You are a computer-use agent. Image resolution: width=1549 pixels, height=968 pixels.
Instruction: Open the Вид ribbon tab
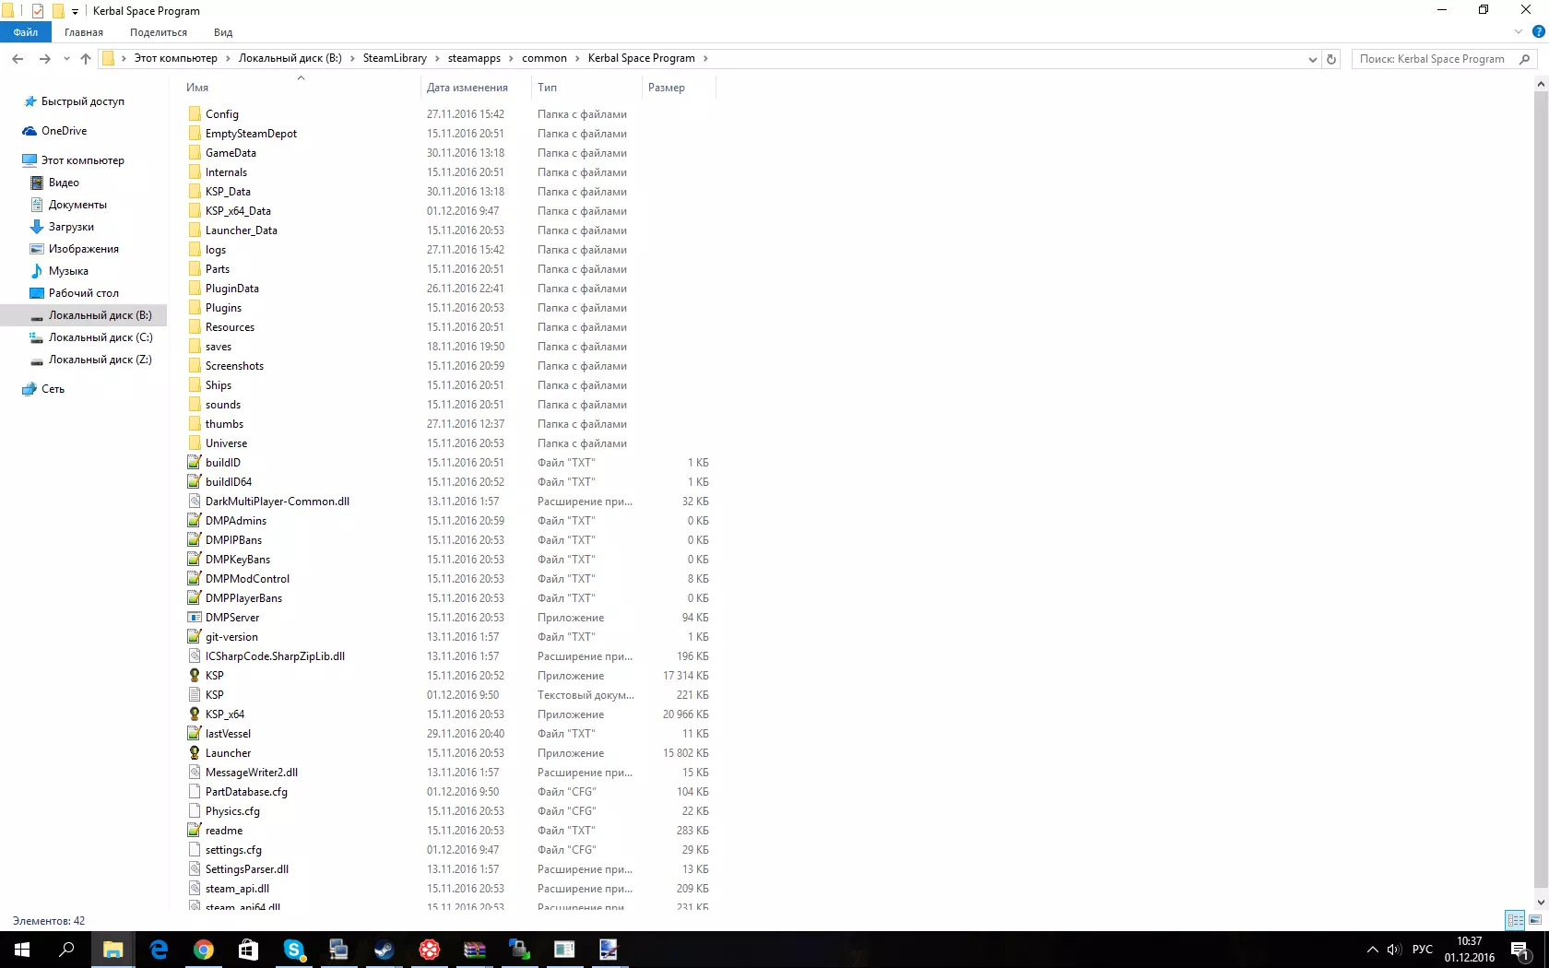tap(223, 32)
